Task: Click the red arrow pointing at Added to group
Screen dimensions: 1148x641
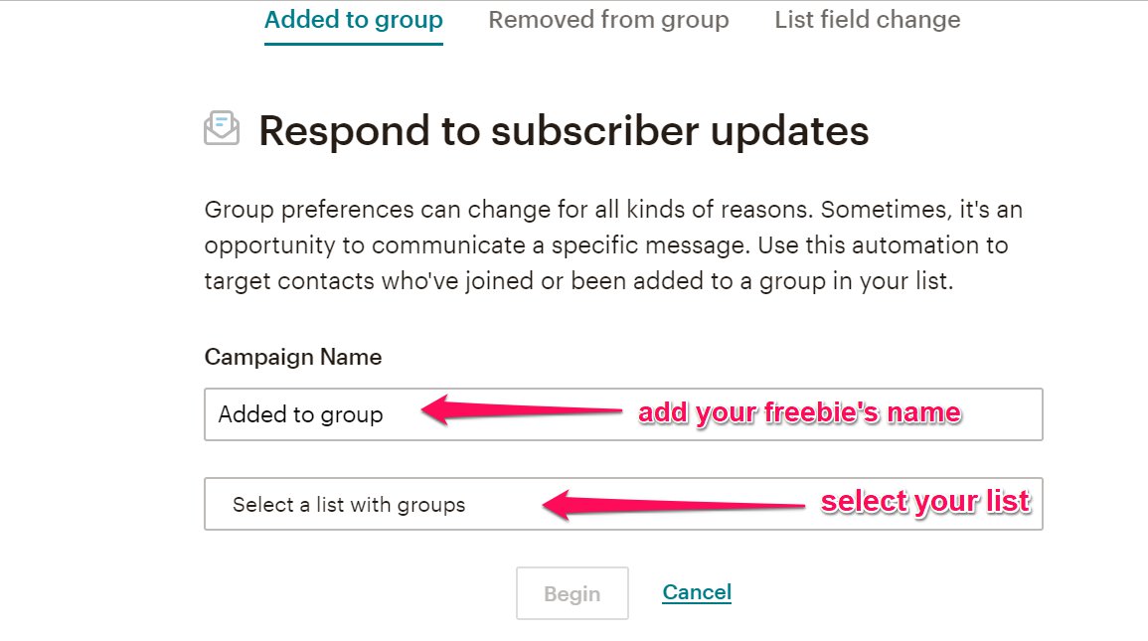Action: [521, 410]
